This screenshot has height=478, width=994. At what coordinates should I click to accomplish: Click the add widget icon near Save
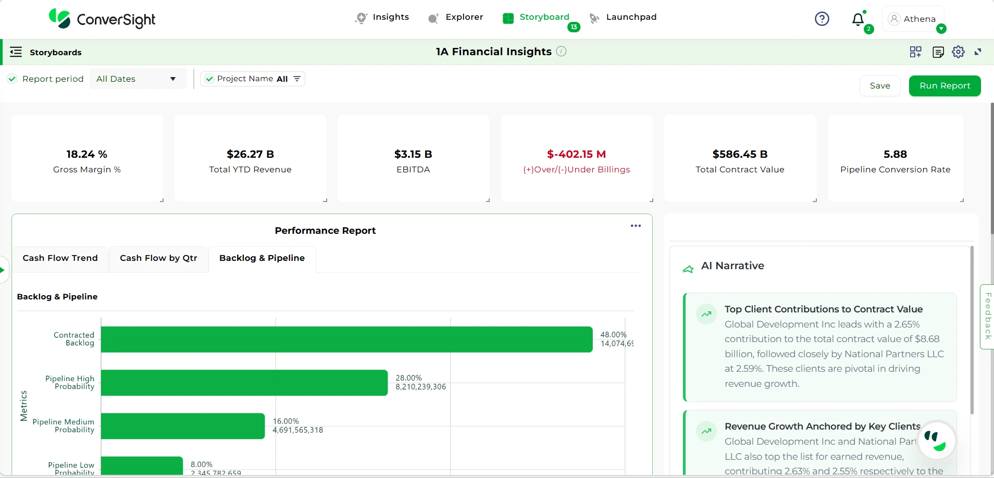pyautogui.click(x=915, y=52)
